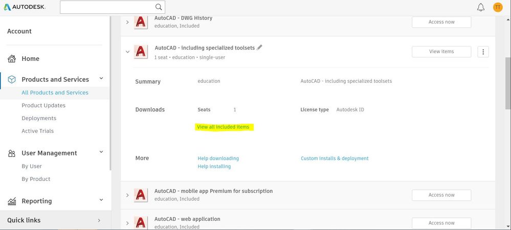Screen dimensions: 511x230
Task: Go to Home in sidebar
Action: click(30, 59)
